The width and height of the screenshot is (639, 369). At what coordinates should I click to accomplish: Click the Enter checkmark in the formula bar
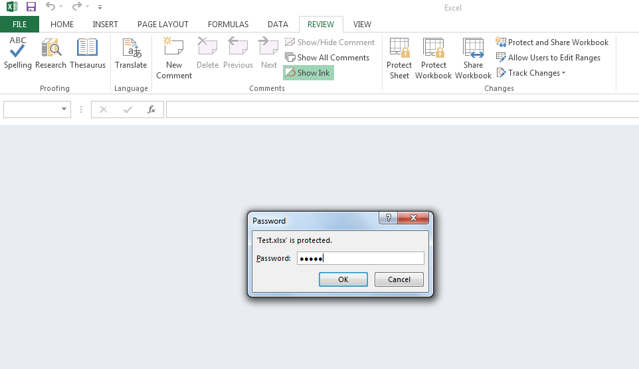click(128, 110)
